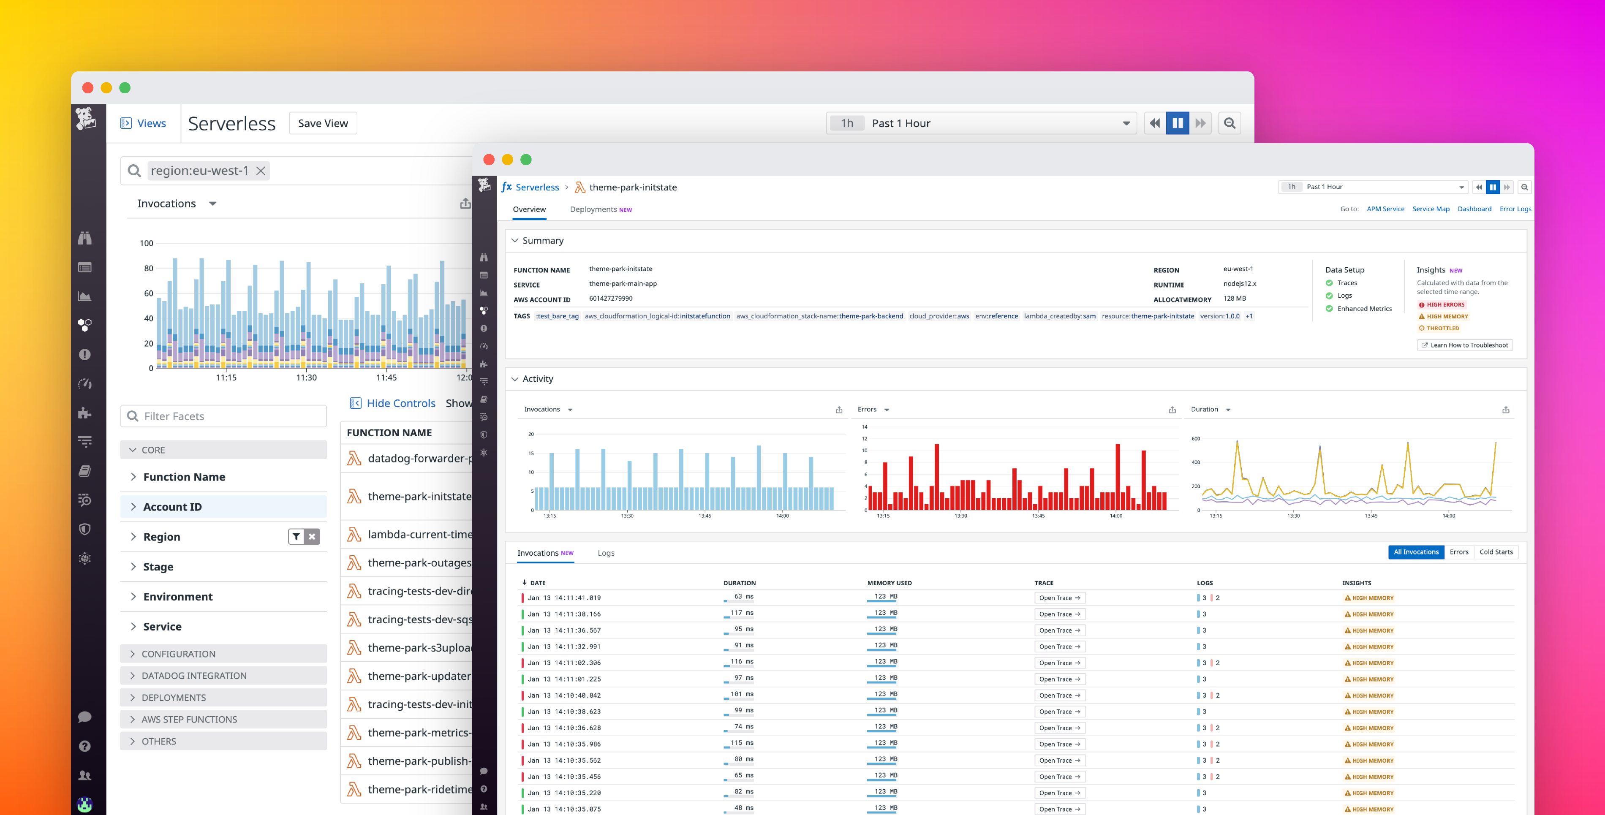
Task: Click the Security shield icon in sidebar
Action: pyautogui.click(x=85, y=529)
